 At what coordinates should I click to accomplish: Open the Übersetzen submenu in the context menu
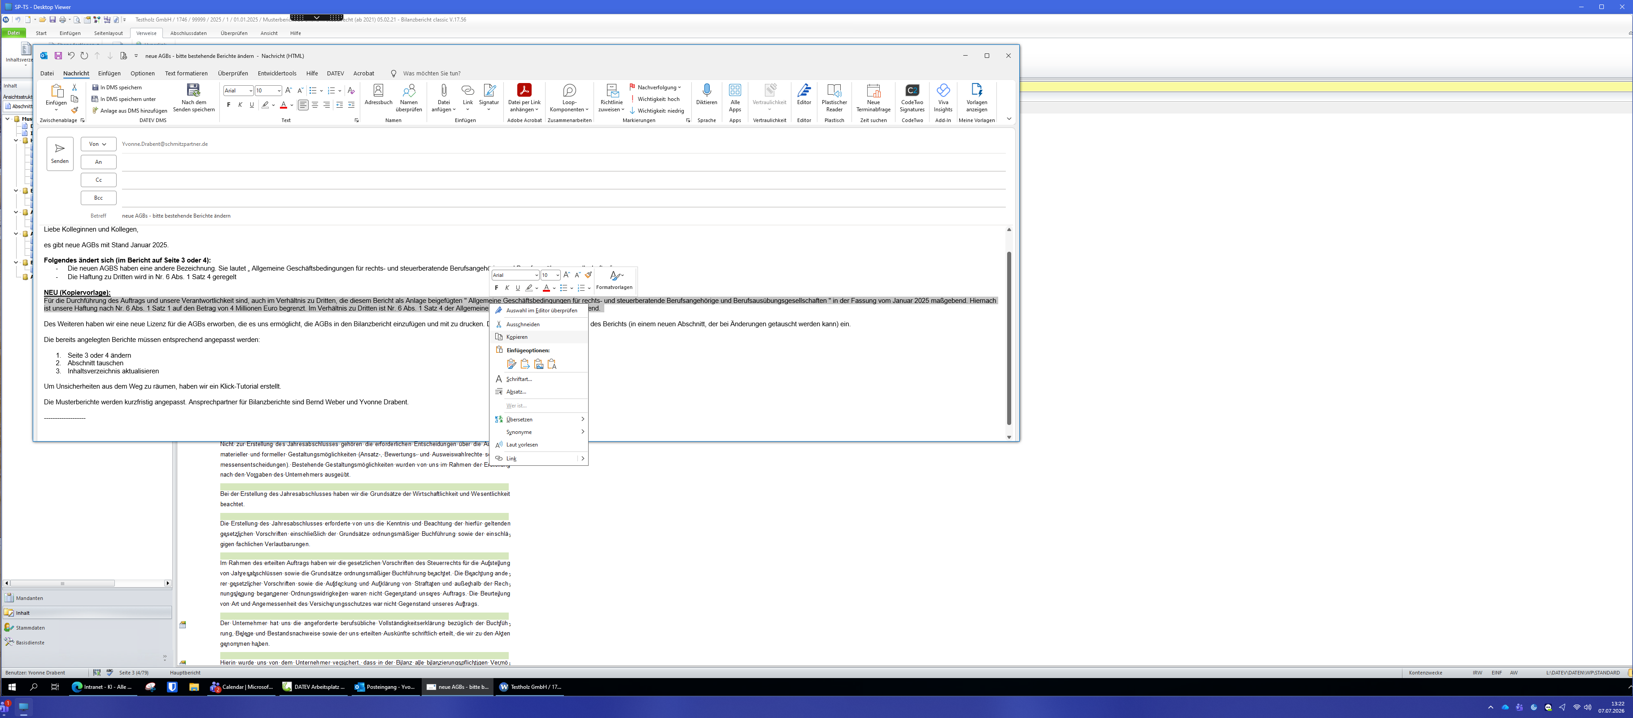[539, 419]
